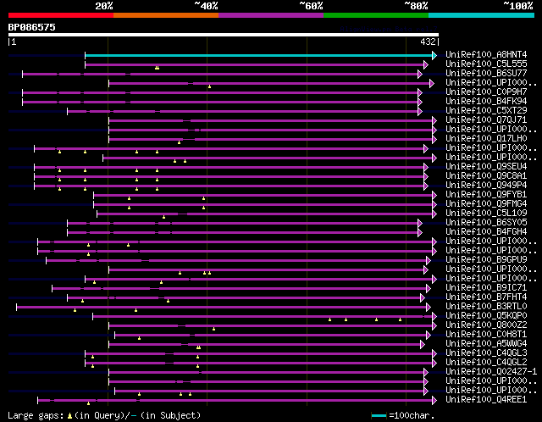
Task: Pick the UniRef100_Q9FMG4 entry
Action: click(486, 204)
